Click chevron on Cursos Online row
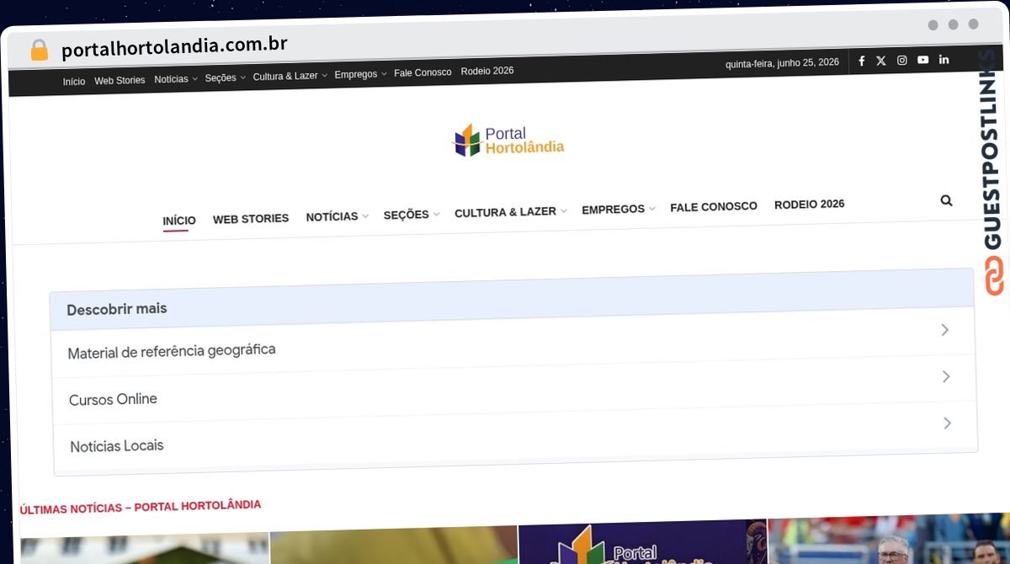This screenshot has width=1010, height=564. coord(946,376)
